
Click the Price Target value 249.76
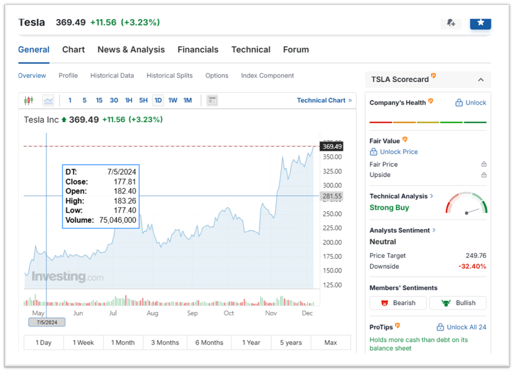click(475, 256)
